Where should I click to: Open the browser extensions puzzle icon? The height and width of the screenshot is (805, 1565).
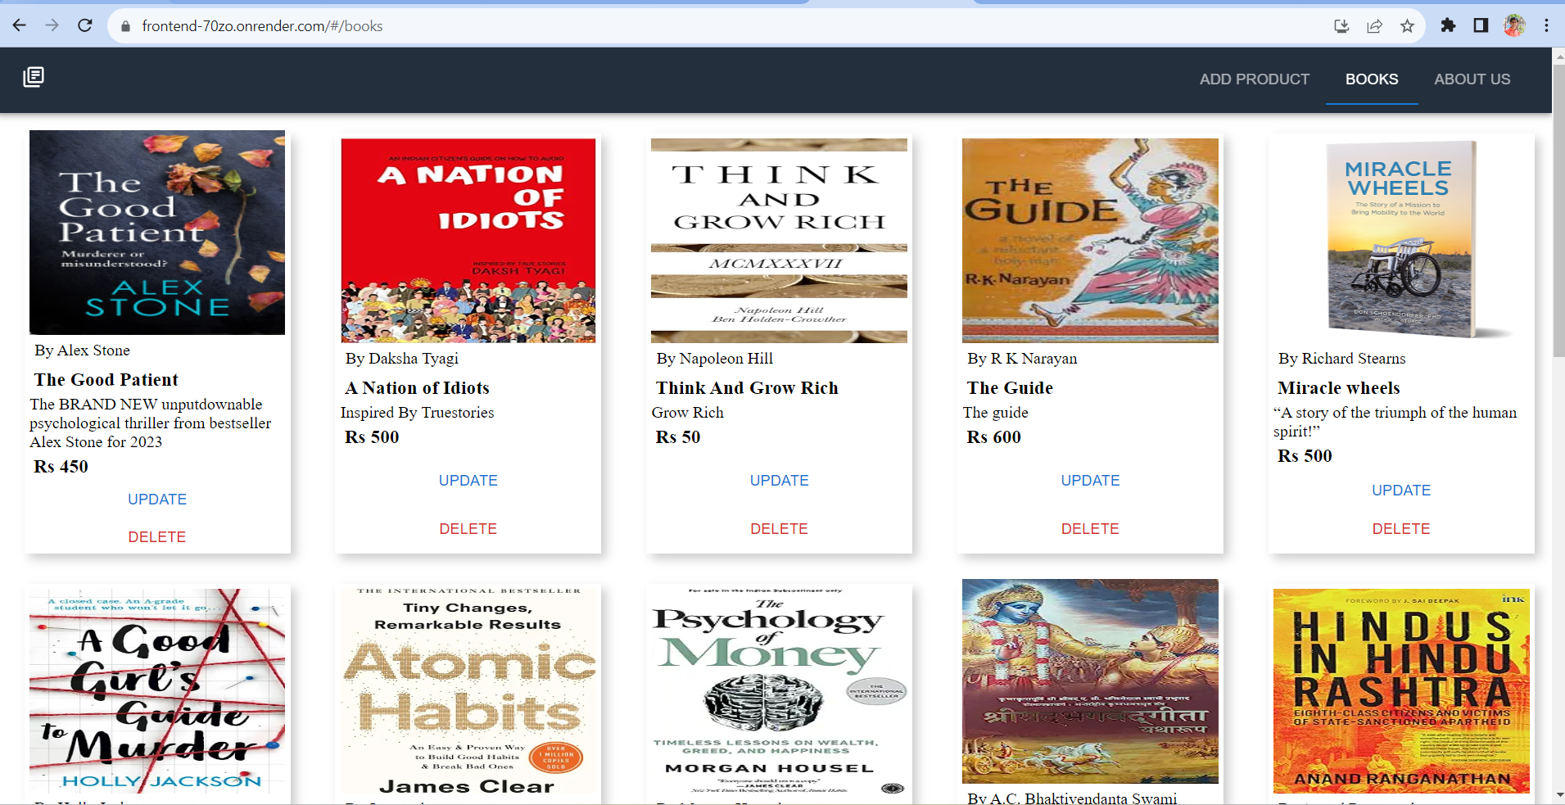point(1448,25)
